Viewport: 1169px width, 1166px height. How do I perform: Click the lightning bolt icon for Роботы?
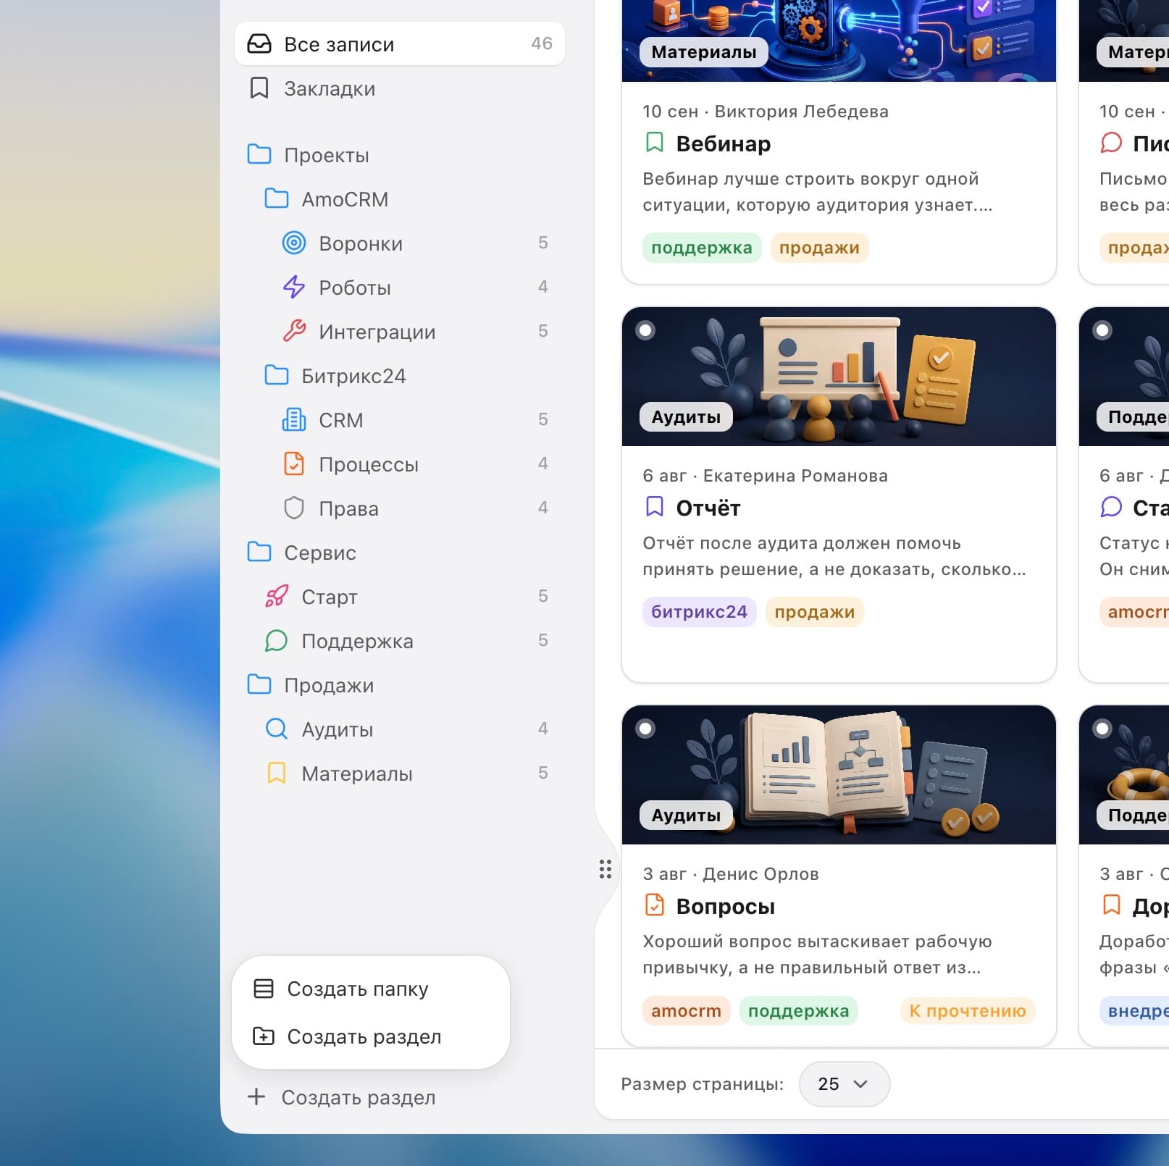coord(293,287)
